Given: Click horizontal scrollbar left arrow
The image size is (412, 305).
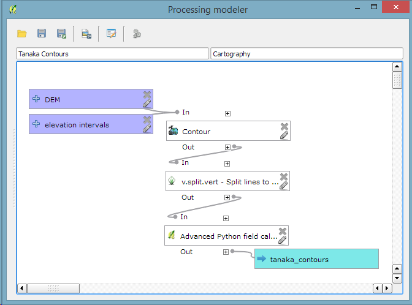Looking at the screenshot, I should 22,288.
